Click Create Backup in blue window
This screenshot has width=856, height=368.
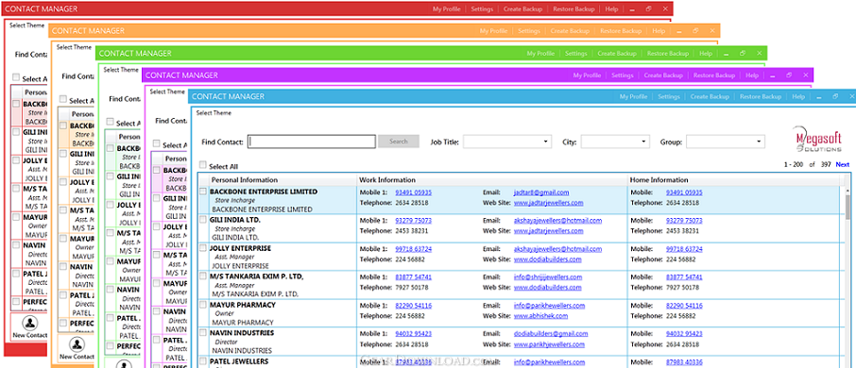pyautogui.click(x=710, y=96)
